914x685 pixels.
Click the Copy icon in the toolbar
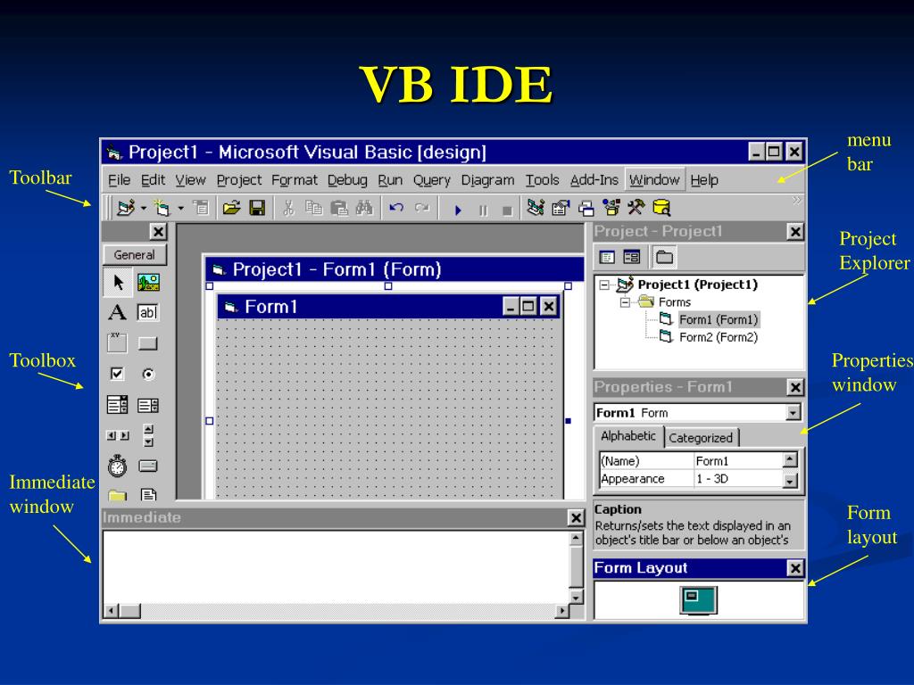[313, 207]
